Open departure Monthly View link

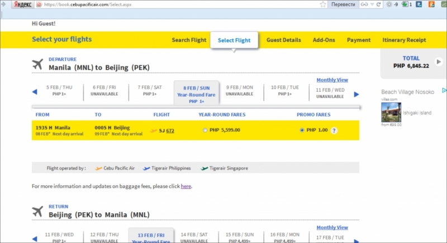(x=332, y=80)
